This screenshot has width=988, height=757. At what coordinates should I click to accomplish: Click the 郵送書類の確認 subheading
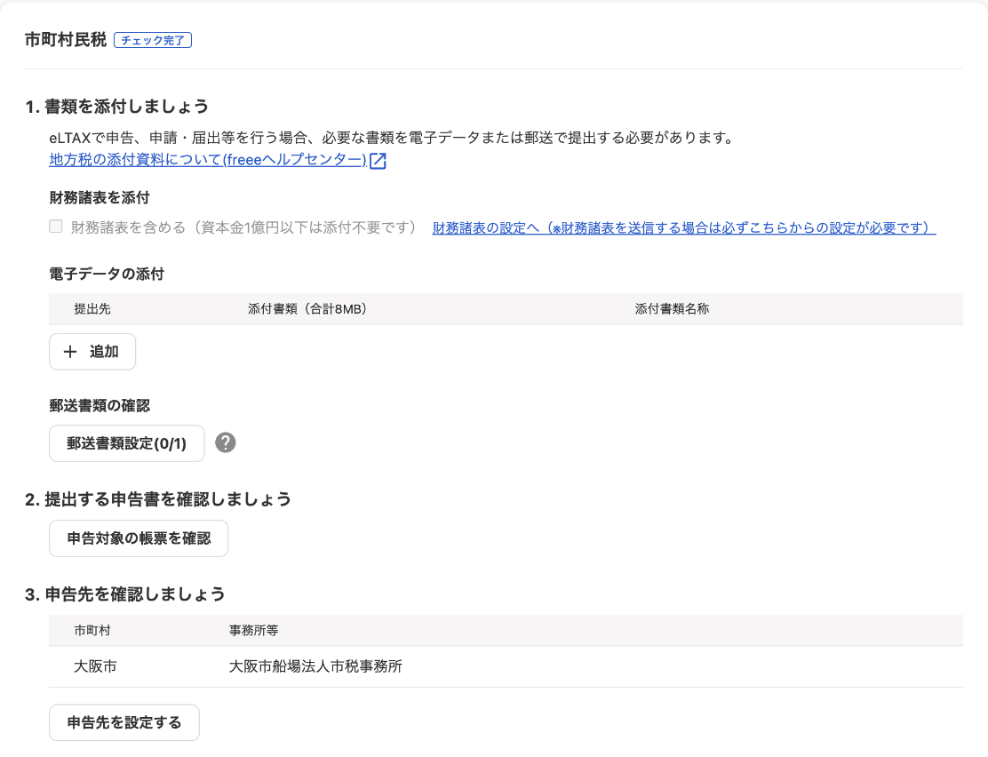(x=100, y=406)
